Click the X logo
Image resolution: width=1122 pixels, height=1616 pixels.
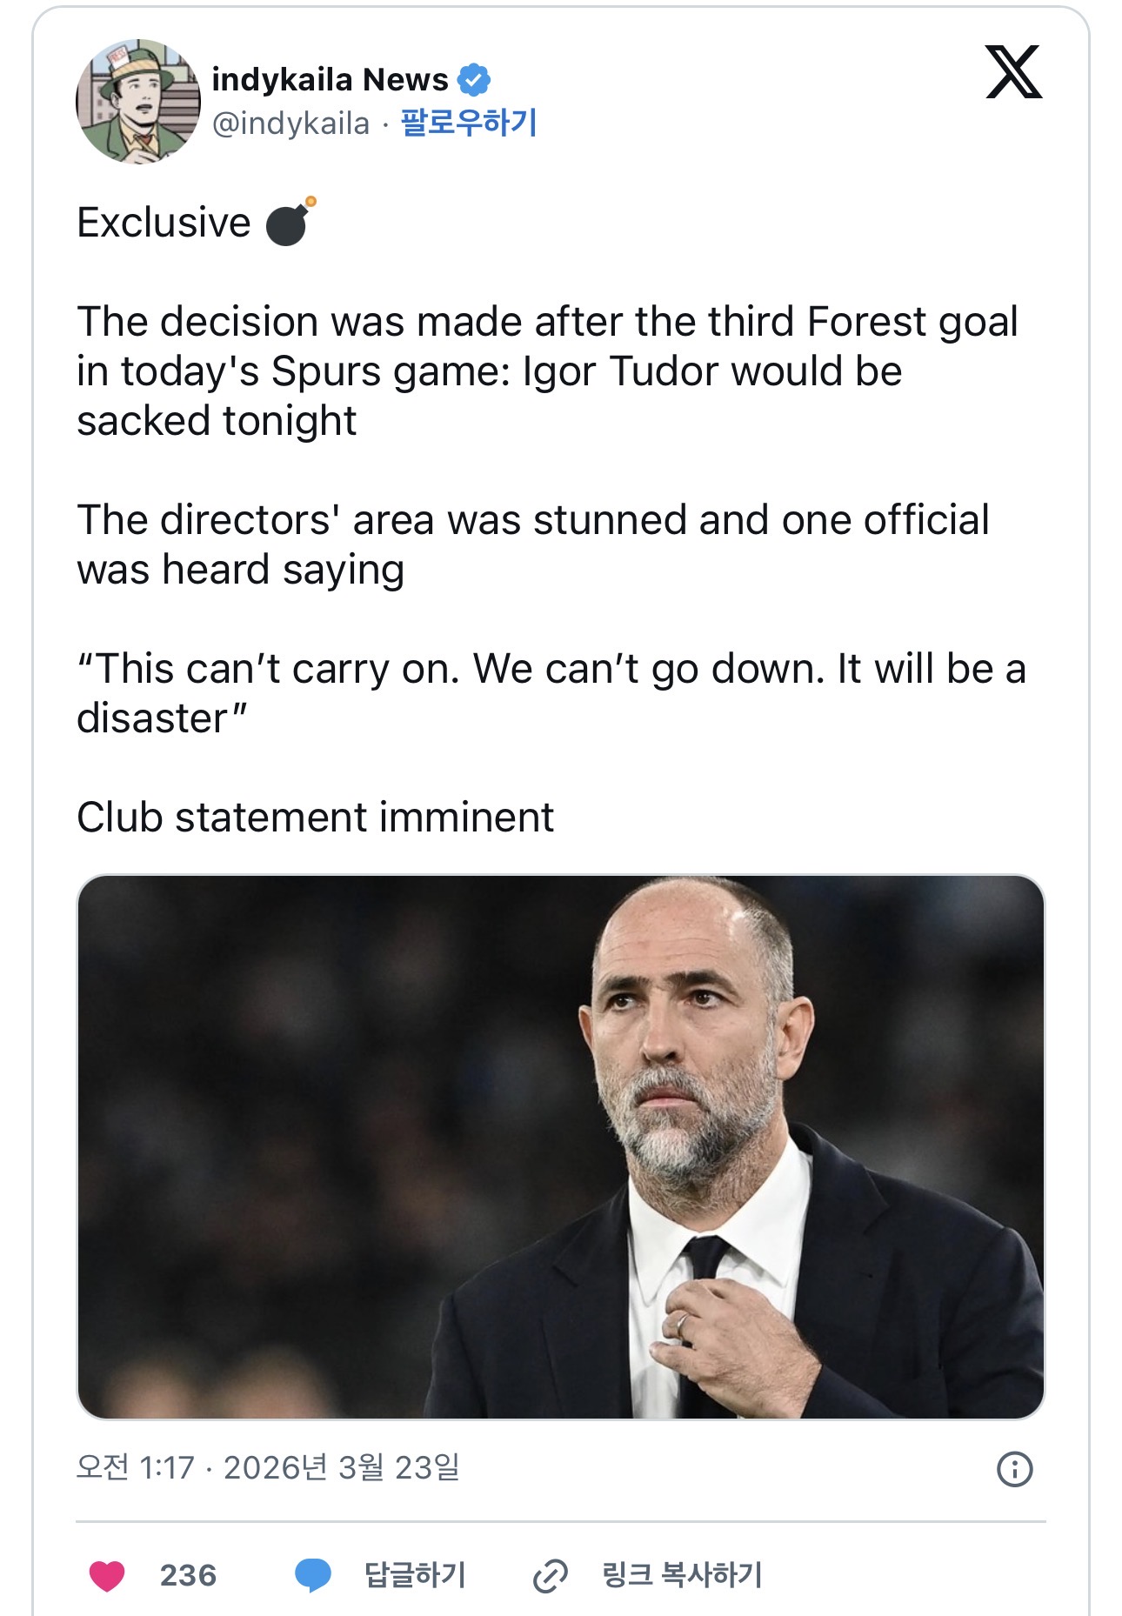click(x=1013, y=72)
